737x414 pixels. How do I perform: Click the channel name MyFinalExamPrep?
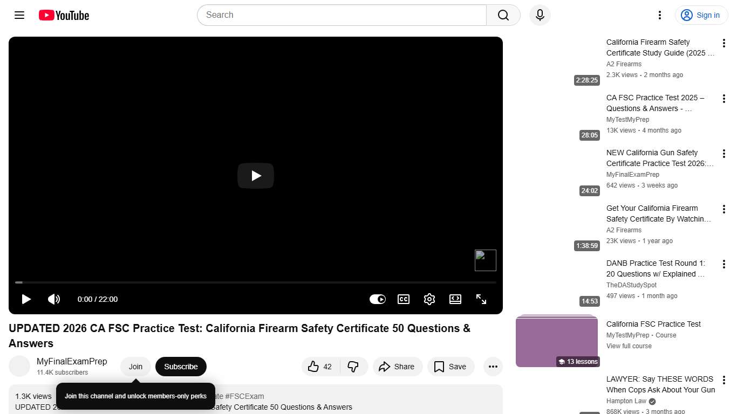[x=72, y=361]
